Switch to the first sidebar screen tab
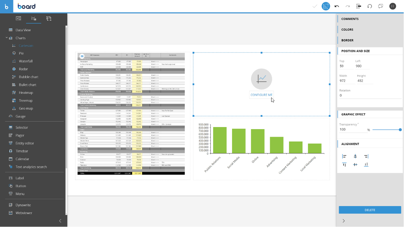Image resolution: width=404 pixels, height=227 pixels. (x=19, y=18)
